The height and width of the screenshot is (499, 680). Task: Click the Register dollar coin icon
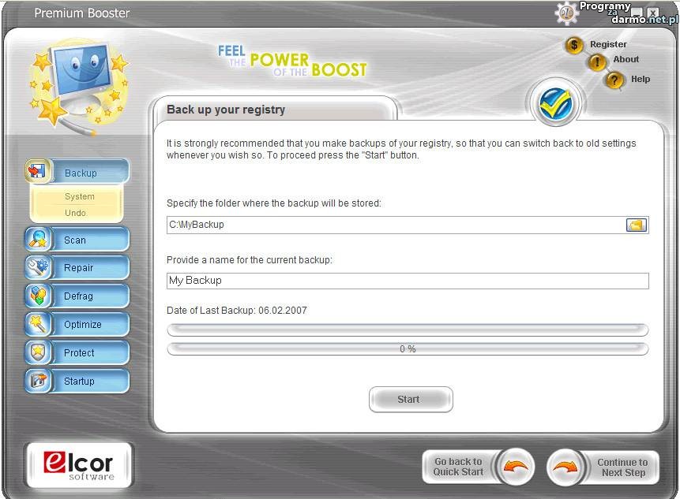[x=574, y=45]
